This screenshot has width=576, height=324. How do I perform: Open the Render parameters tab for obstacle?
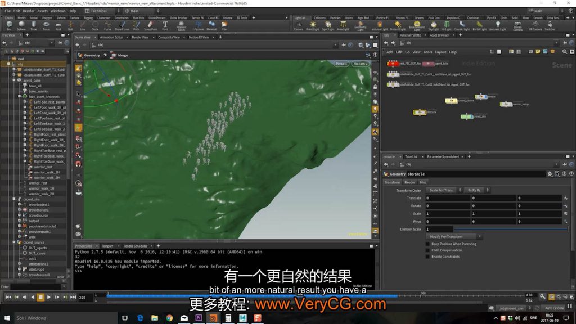[x=409, y=182]
